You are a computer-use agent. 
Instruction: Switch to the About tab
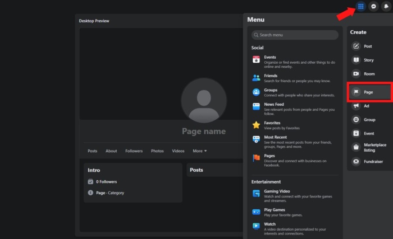(111, 151)
